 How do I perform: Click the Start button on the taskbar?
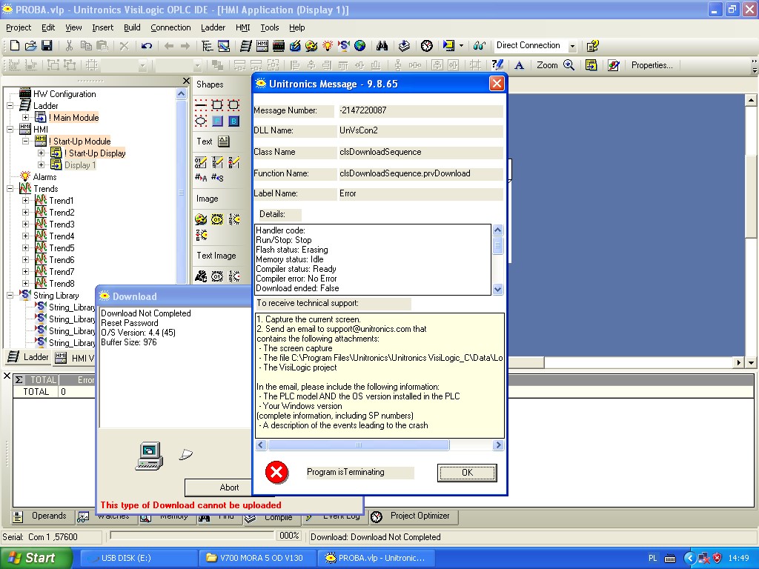36,558
